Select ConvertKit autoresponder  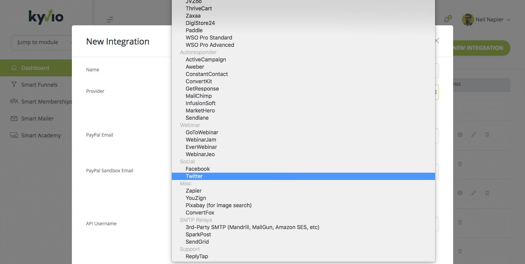303,81
